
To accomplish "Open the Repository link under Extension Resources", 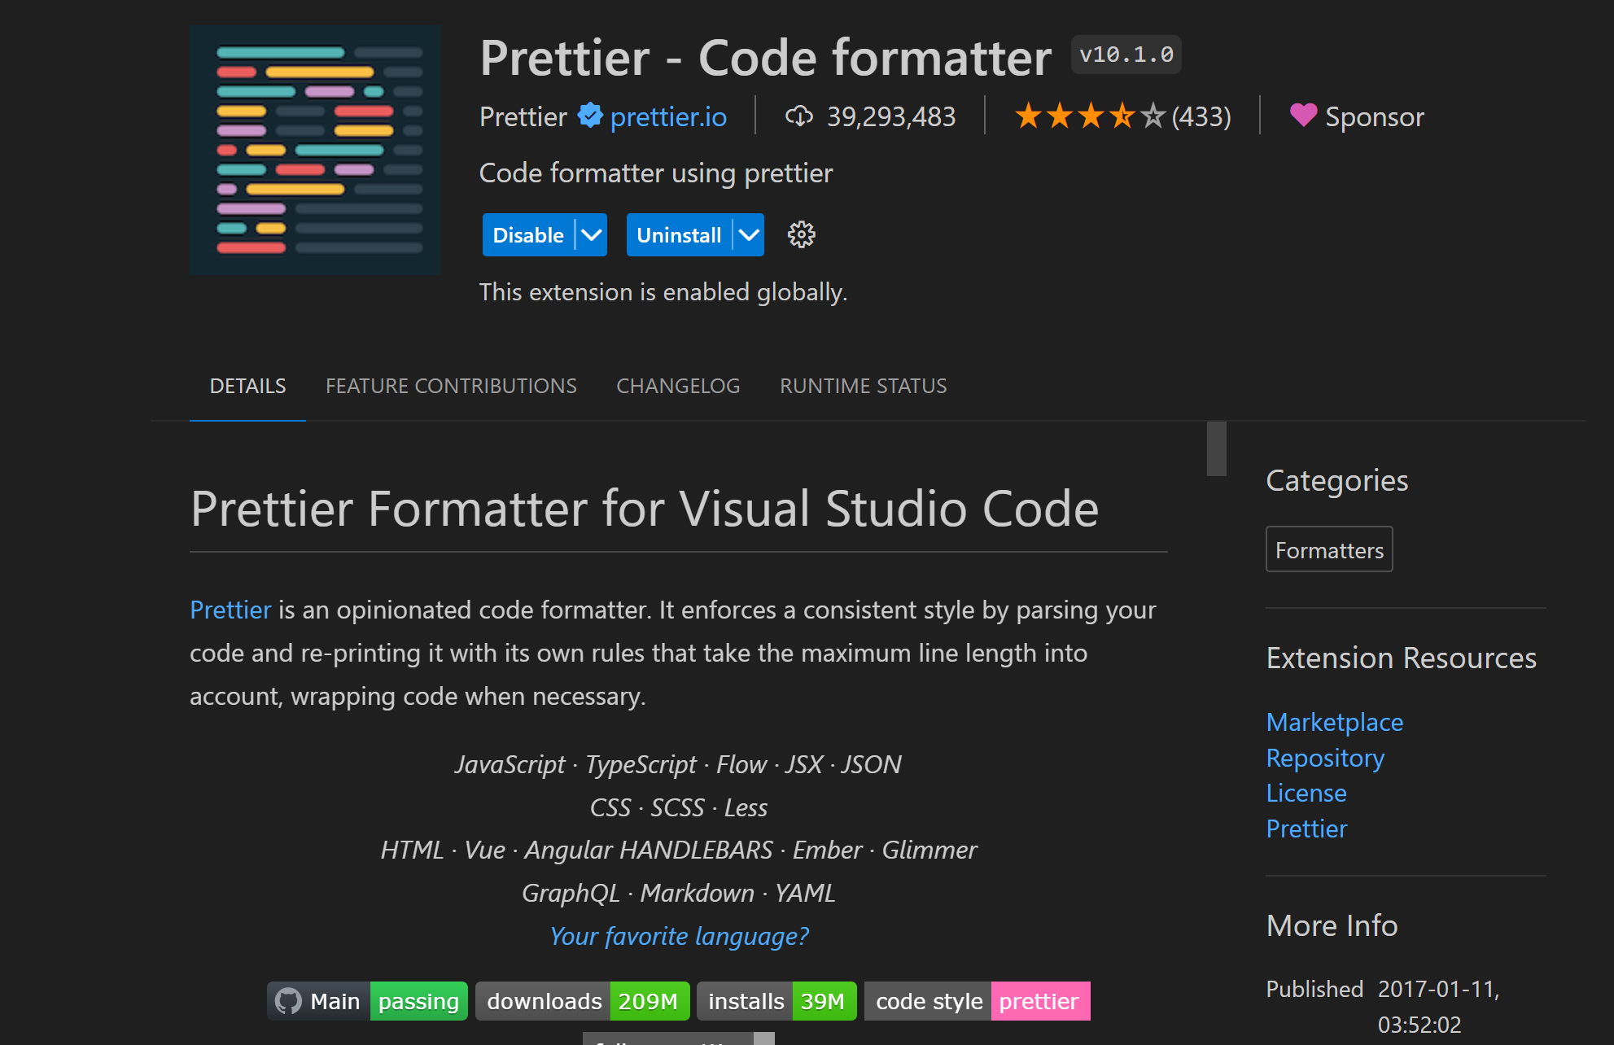I will (x=1324, y=758).
